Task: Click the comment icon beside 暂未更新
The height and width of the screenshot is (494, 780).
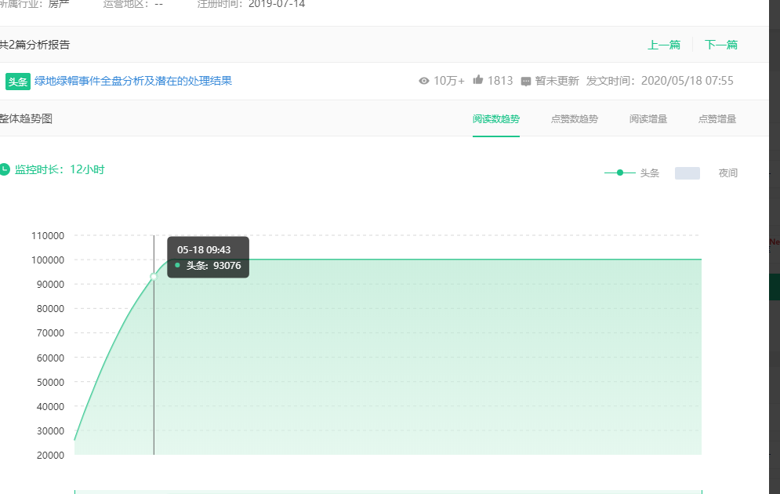Action: pyautogui.click(x=526, y=82)
